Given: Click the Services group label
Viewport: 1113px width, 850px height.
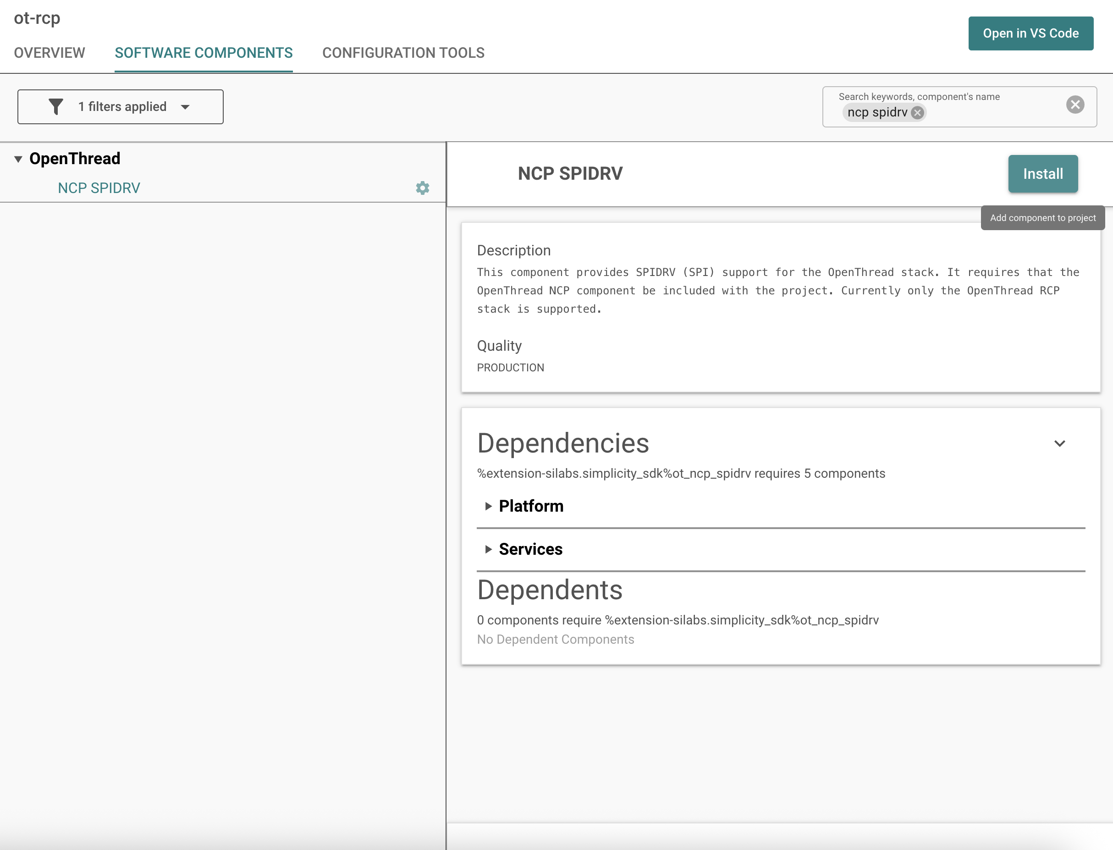Looking at the screenshot, I should 530,549.
